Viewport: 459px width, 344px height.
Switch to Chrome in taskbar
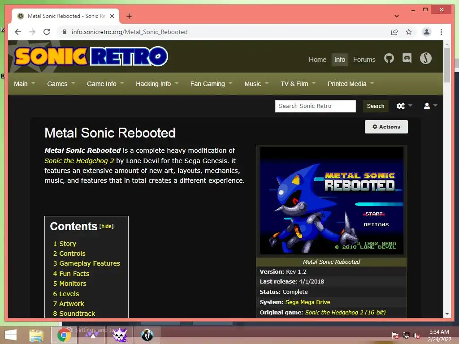pos(64,335)
